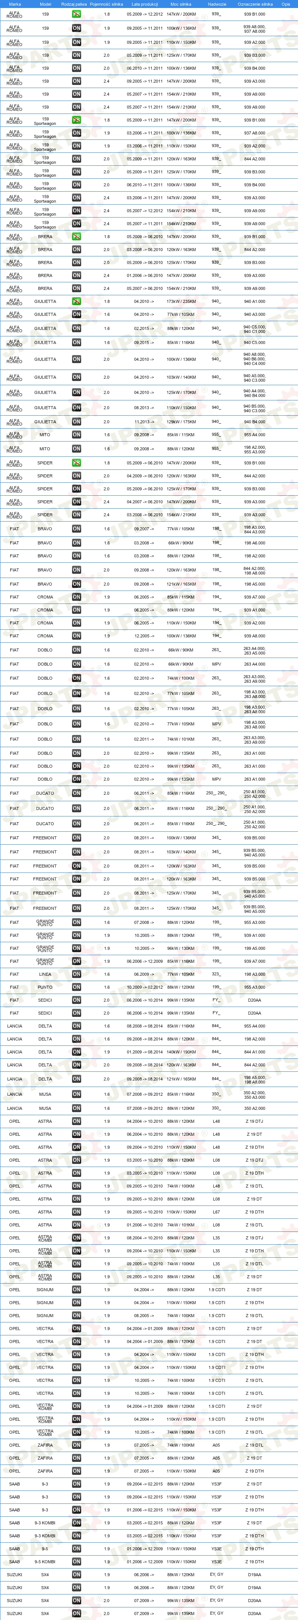This screenshot has width=298, height=1620.
Task: Click the petrol icon in the Spider 1.8 row
Action: tap(76, 463)
